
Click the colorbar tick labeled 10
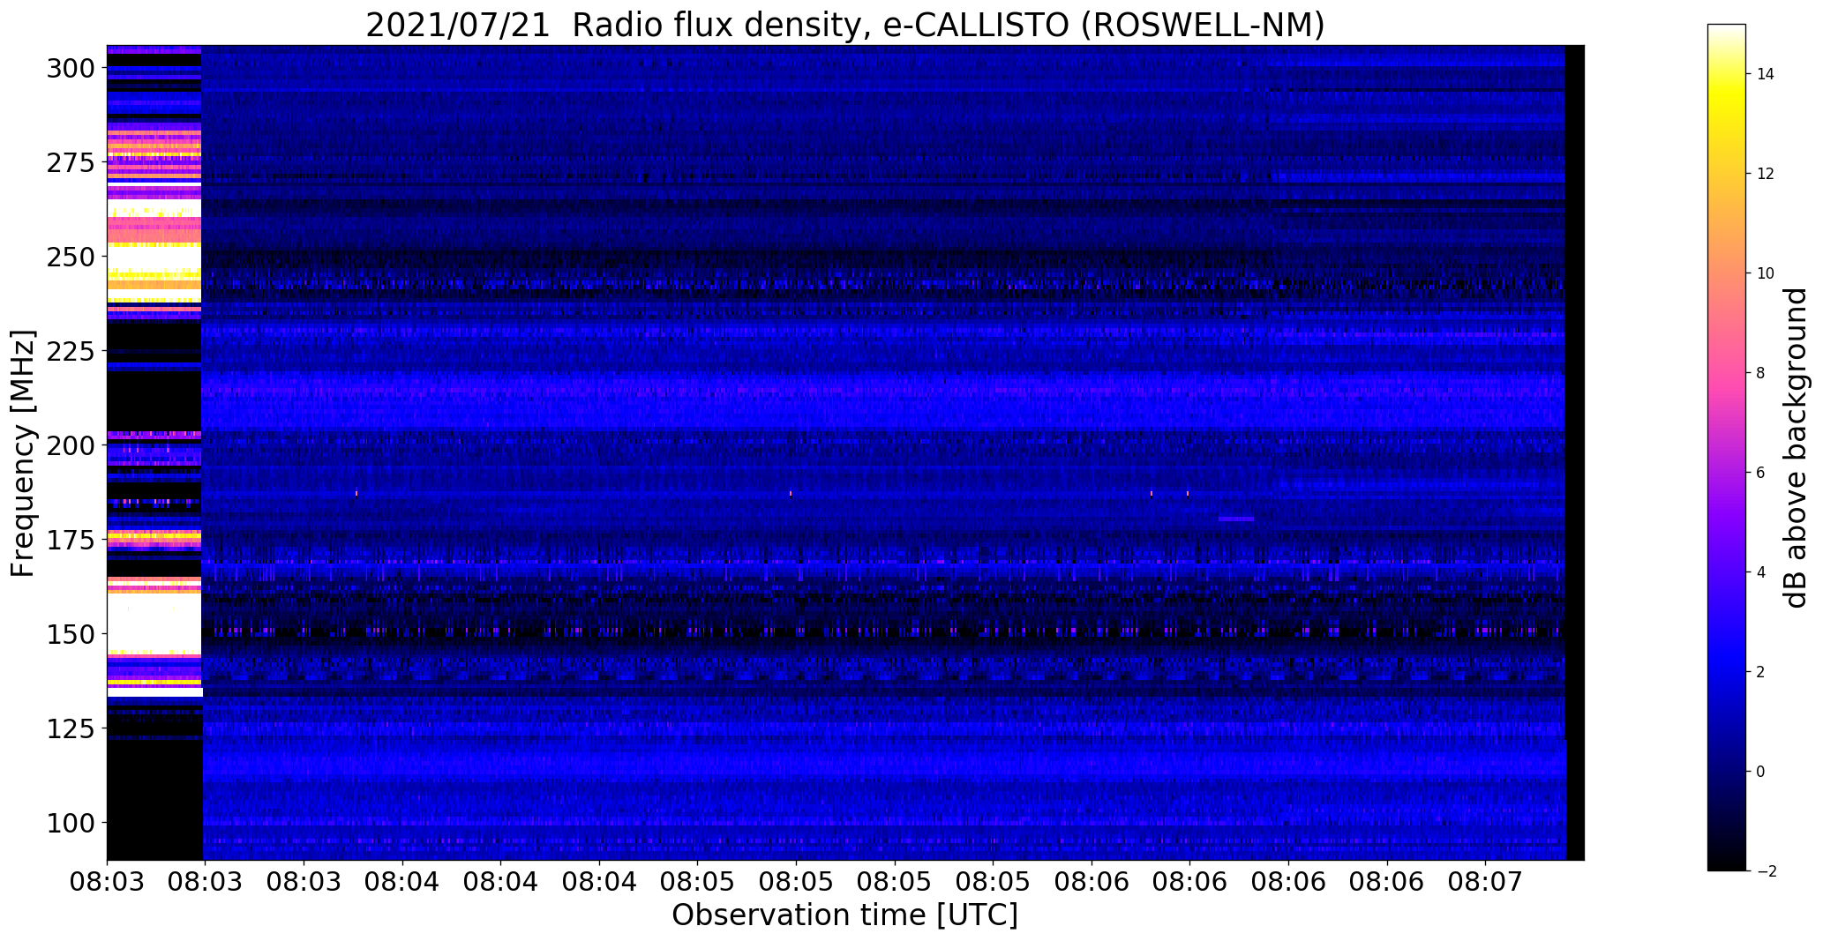click(1766, 273)
